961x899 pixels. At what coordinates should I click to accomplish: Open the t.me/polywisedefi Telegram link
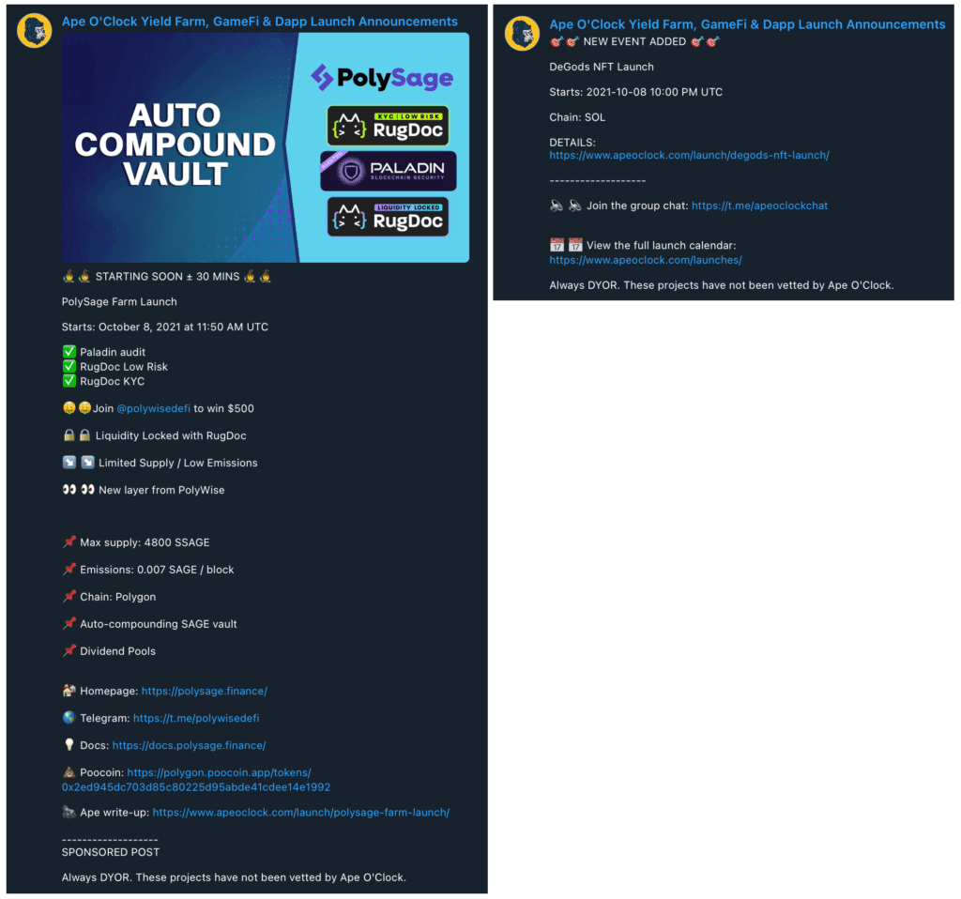(196, 718)
